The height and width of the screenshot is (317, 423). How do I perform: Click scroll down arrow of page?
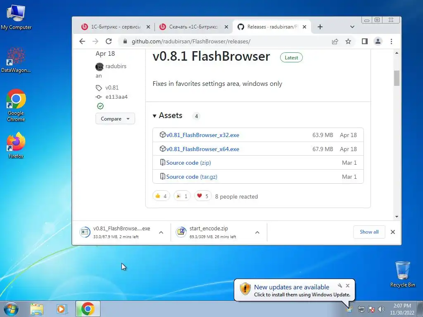point(397,216)
